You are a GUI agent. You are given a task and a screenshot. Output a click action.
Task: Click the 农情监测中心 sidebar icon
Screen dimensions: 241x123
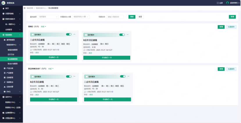[3, 118]
